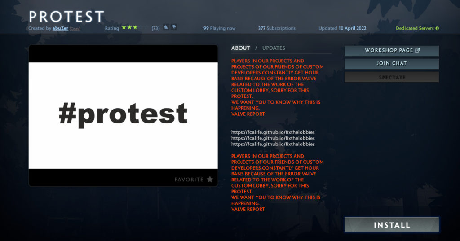460x241 pixels.
Task: Click the external link icon on Workshop Page
Action: 417,50
